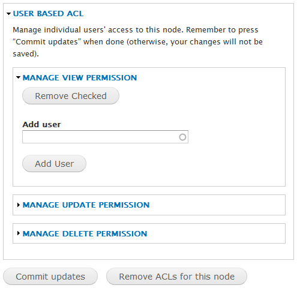Expand Manage Delete Permission via its arrow icon
Image resolution: width=297 pixels, height=288 pixels.
(19, 233)
